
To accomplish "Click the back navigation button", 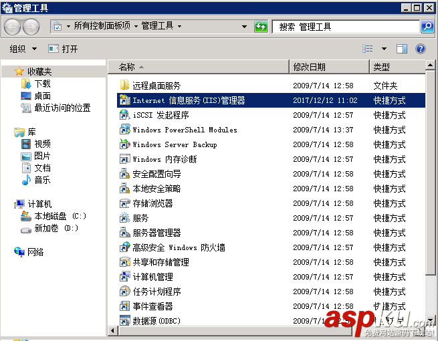I will [13, 27].
